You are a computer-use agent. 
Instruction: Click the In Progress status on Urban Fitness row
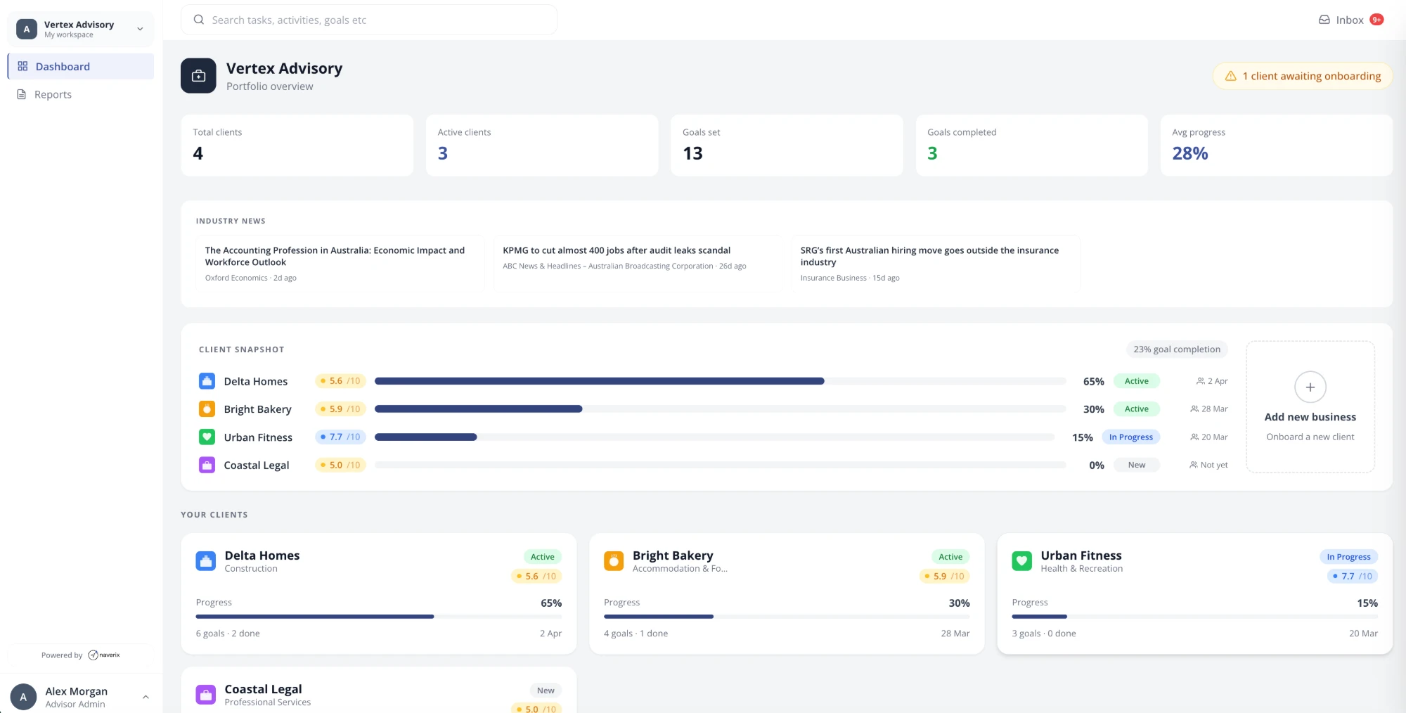click(1131, 437)
